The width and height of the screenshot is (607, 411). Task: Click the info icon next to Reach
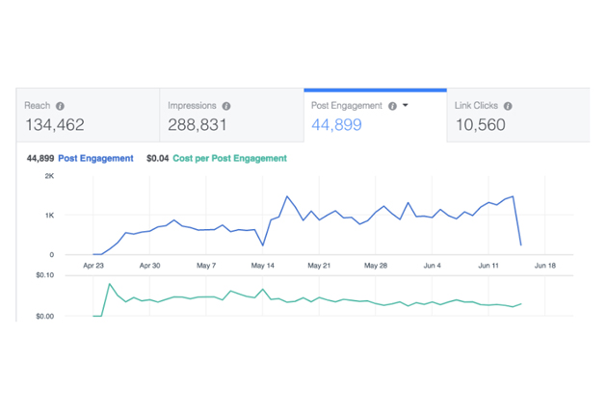coord(60,106)
